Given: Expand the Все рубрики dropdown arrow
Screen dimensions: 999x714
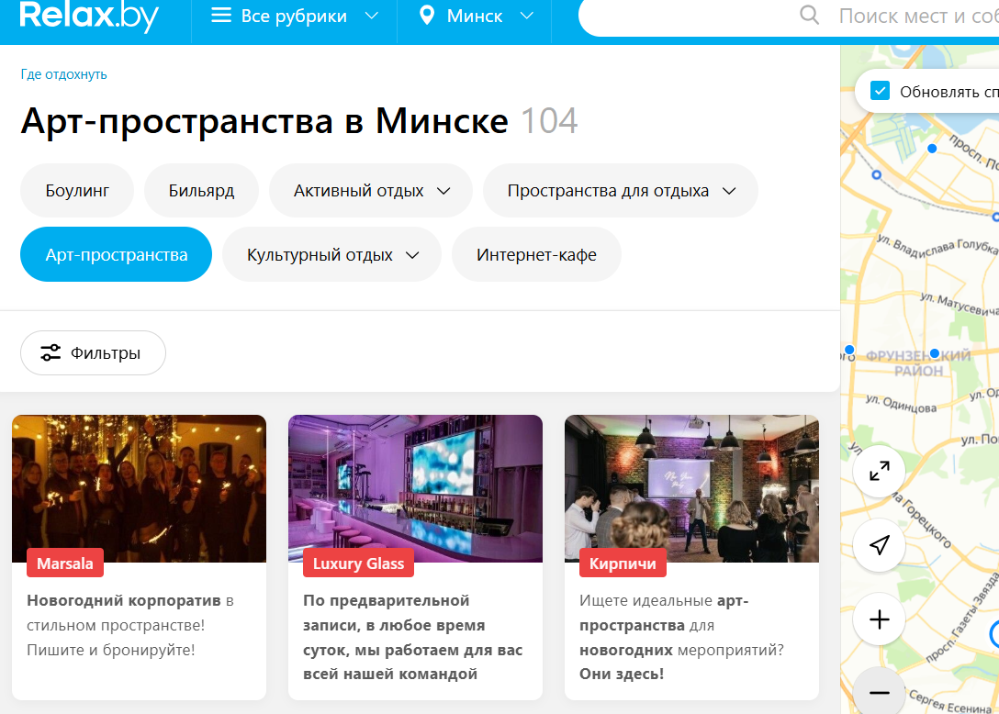Looking at the screenshot, I should coord(372,16).
